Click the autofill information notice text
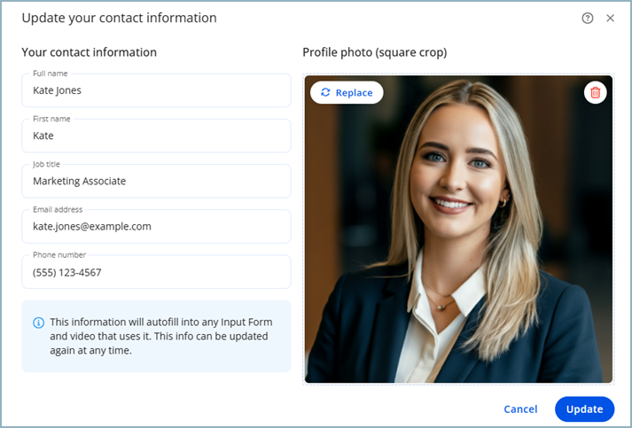The height and width of the screenshot is (428, 632). tap(160, 336)
